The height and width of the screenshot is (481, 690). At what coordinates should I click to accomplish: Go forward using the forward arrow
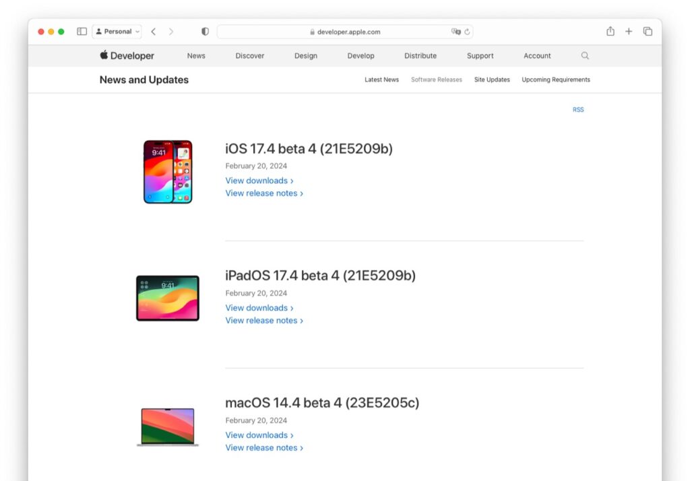point(171,31)
